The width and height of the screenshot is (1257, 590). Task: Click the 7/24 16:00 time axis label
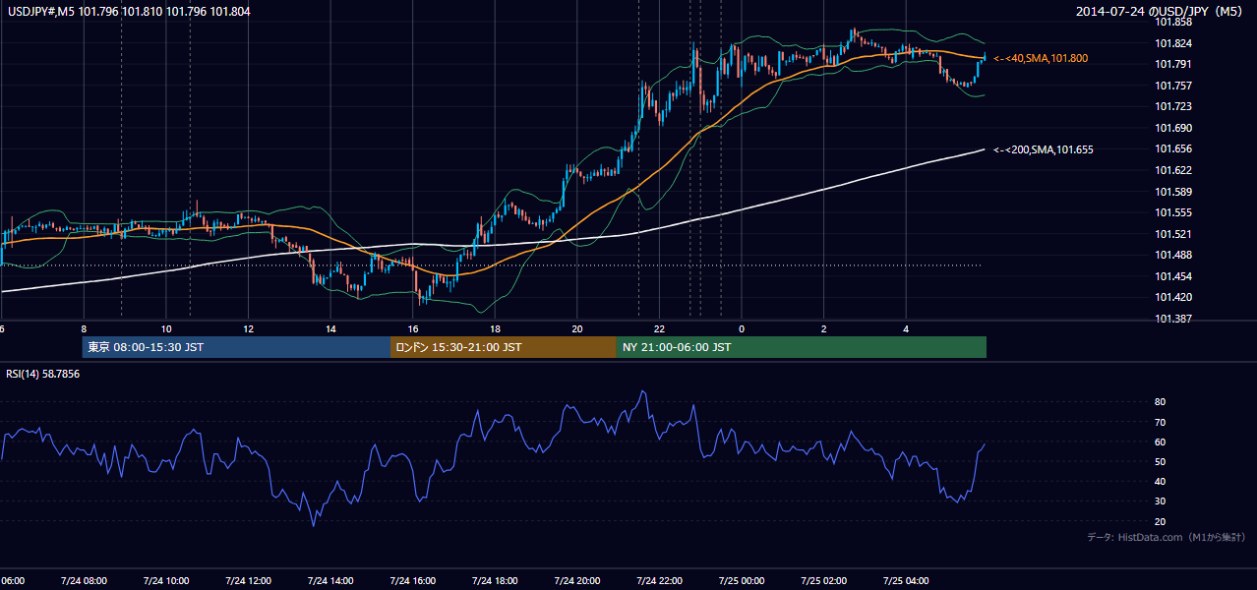coord(411,581)
